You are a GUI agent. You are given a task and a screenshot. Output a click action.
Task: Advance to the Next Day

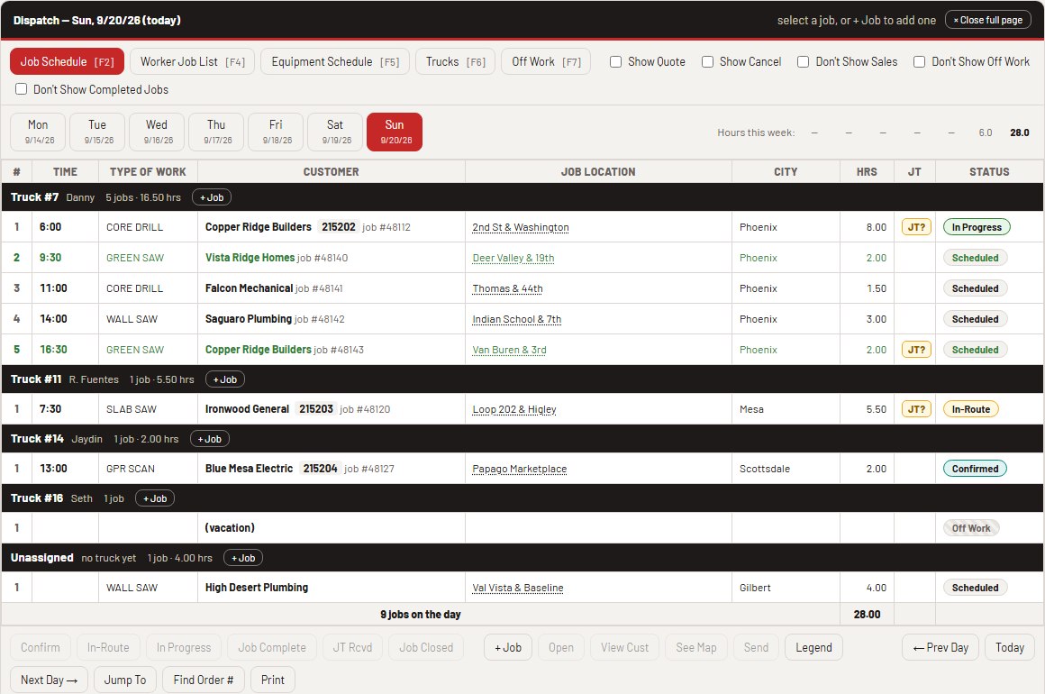coord(49,680)
